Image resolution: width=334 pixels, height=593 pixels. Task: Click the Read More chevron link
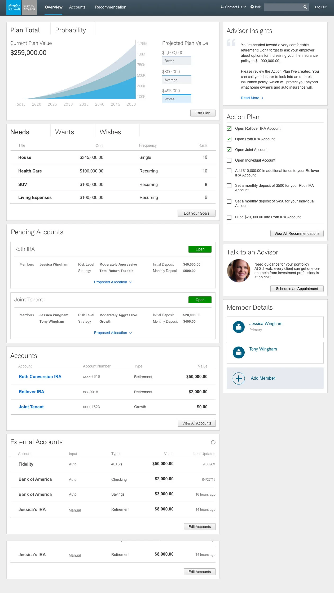[252, 98]
